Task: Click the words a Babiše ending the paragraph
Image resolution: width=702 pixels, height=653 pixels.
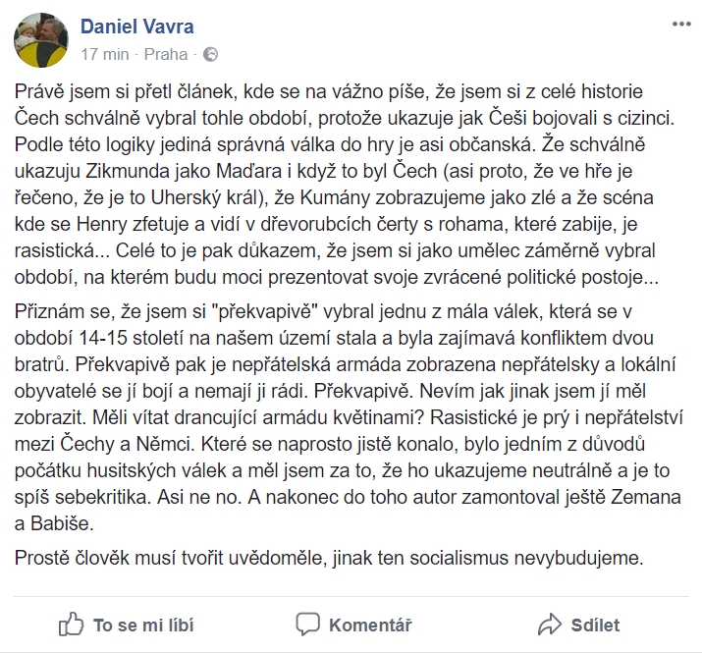Action: [x=54, y=523]
